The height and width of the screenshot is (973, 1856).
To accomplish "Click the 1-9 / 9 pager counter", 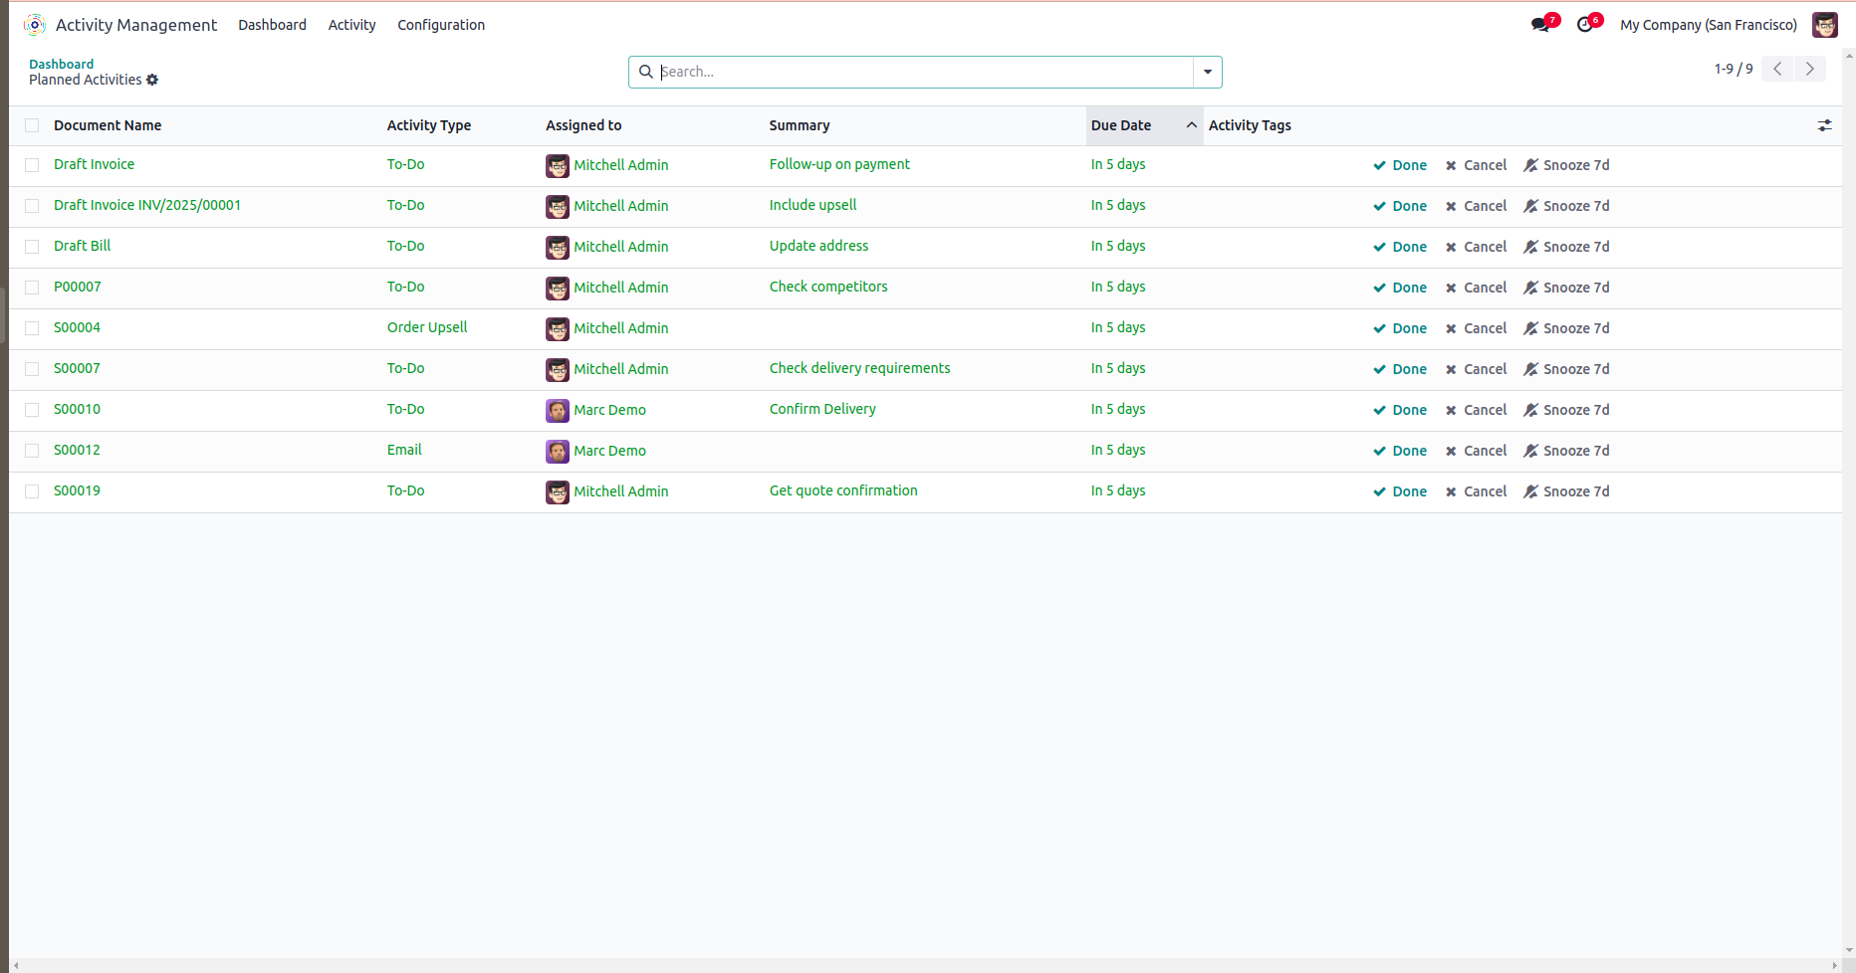I will (x=1734, y=69).
